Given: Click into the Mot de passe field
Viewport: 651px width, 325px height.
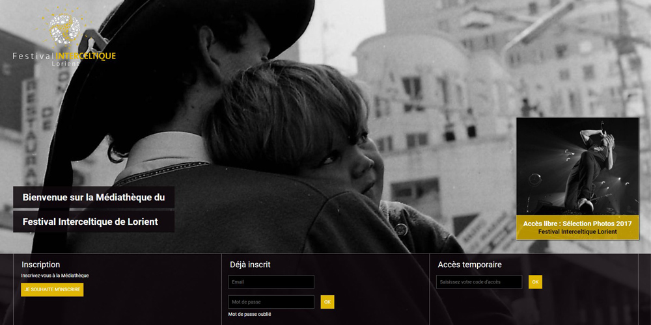Looking at the screenshot, I should (x=271, y=302).
